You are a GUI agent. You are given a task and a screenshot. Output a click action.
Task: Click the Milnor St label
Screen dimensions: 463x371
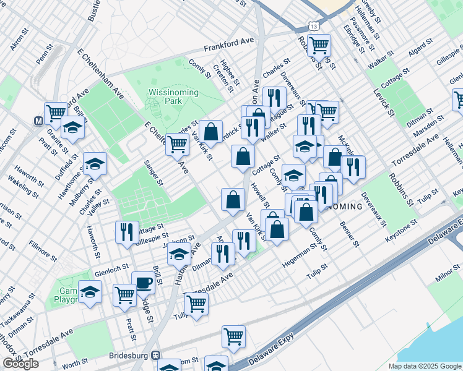(448, 273)
